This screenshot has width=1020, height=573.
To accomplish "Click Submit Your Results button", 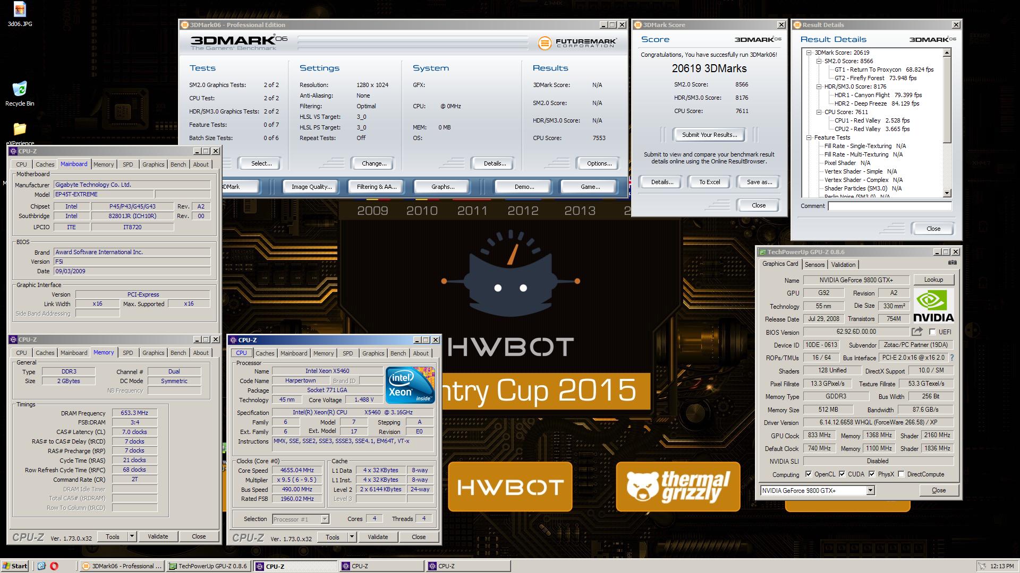I will (x=709, y=135).
